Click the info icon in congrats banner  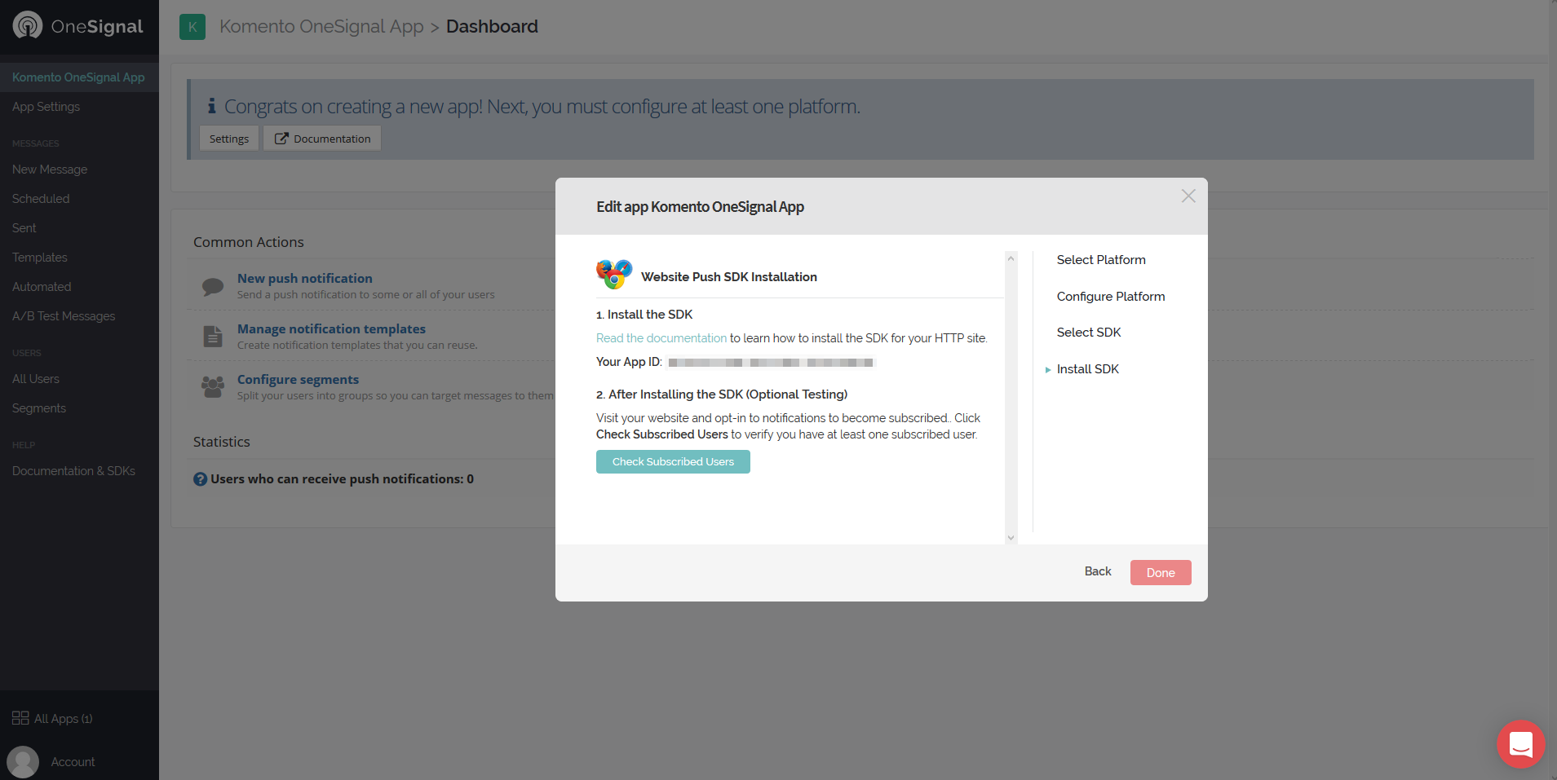click(212, 106)
